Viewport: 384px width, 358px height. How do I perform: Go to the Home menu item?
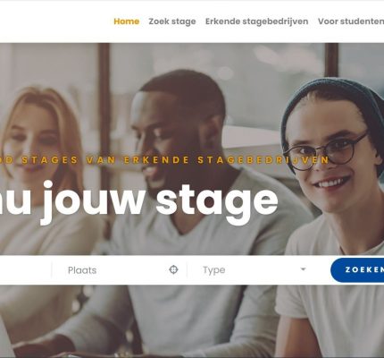127,21
